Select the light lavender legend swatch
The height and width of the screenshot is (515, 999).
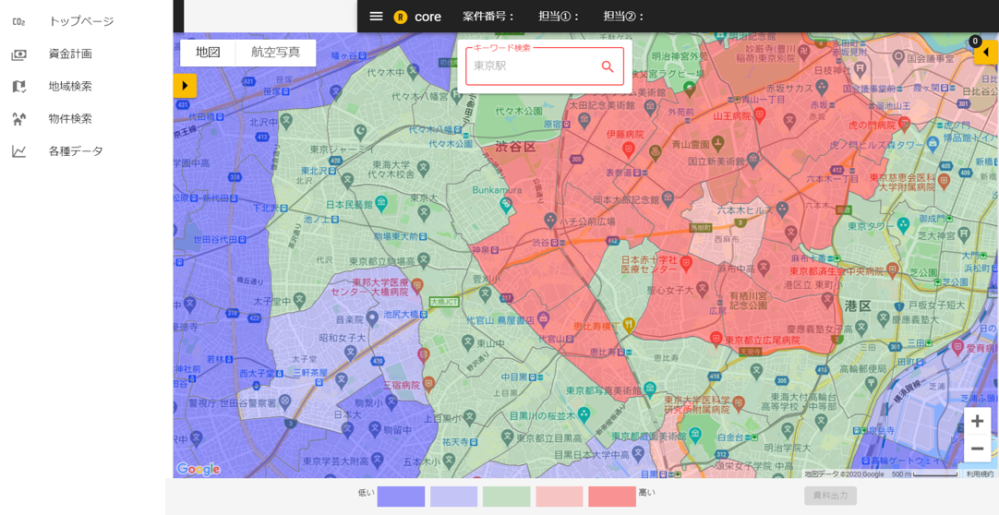pyautogui.click(x=453, y=497)
